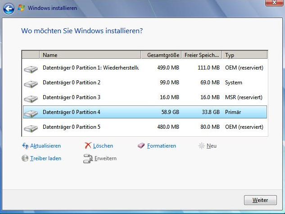Click the 33.8 GB free space cell

[x=211, y=112]
